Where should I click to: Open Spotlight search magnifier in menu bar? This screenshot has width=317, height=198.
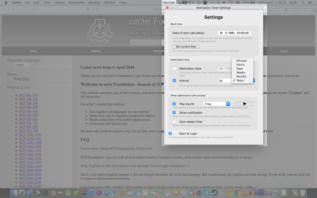303,2
